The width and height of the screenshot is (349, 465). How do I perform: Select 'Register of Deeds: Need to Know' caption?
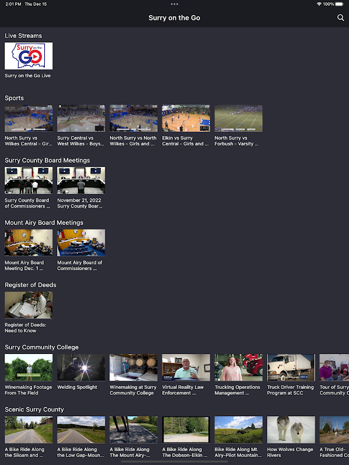(26, 328)
